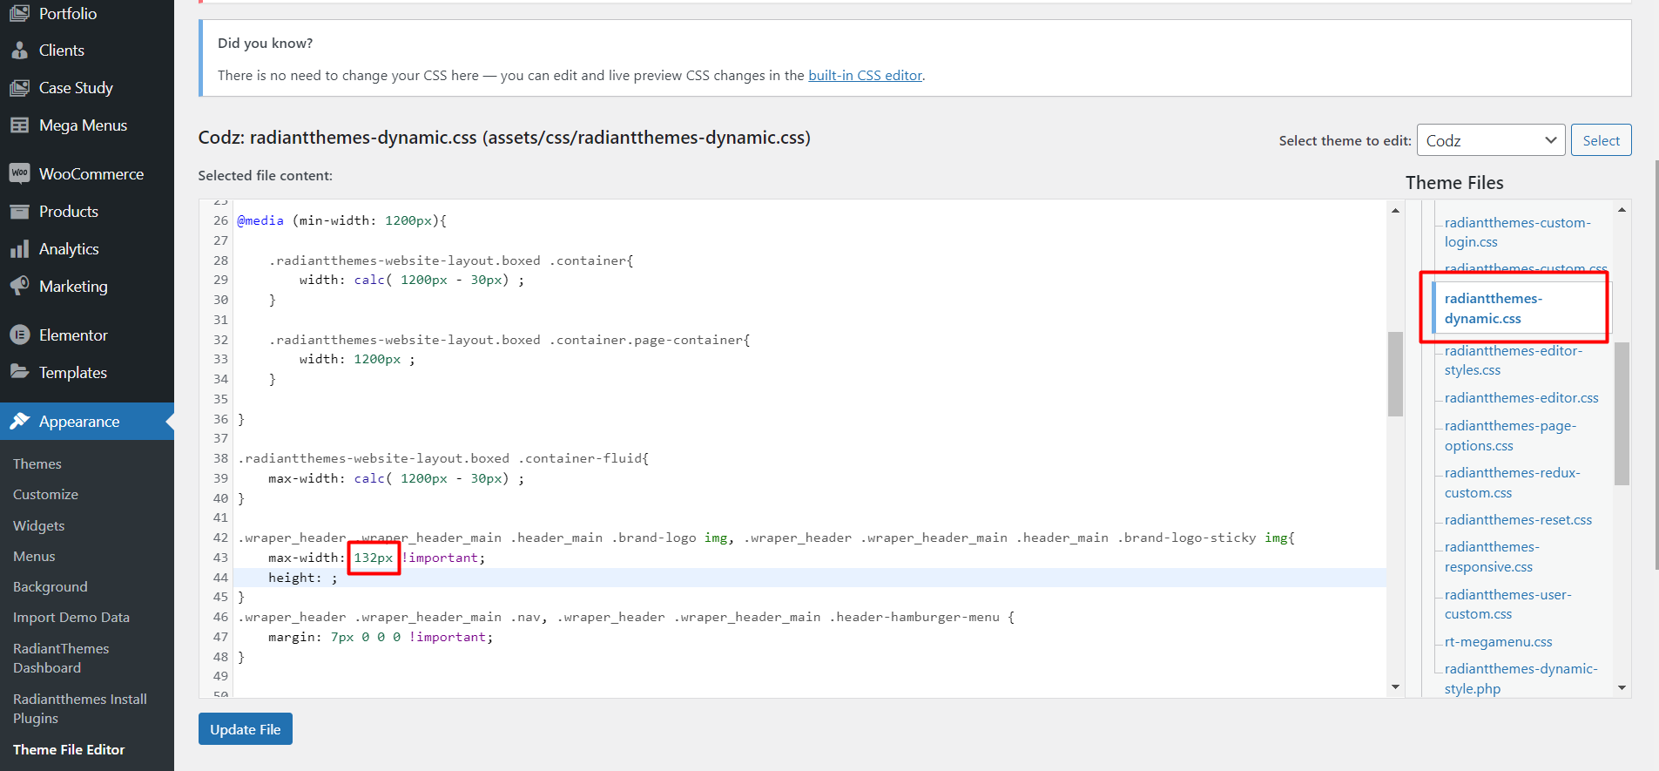1659x771 pixels.
Task: Open radiantthemes-editor-styles.css file
Action: [x=1514, y=360]
